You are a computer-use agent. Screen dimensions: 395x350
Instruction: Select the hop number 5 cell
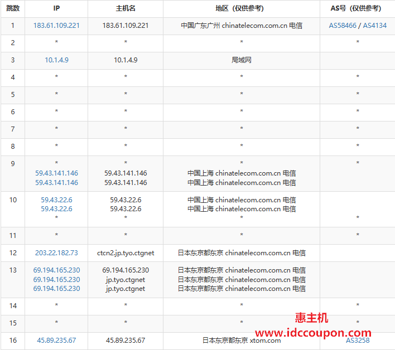click(x=13, y=95)
